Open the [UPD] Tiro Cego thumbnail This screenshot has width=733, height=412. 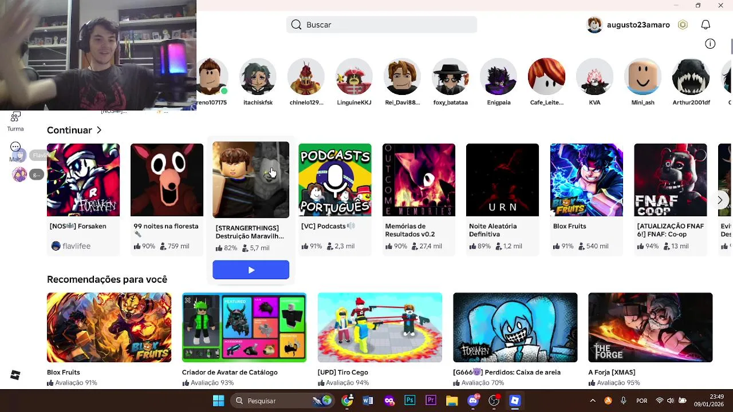tap(380, 327)
